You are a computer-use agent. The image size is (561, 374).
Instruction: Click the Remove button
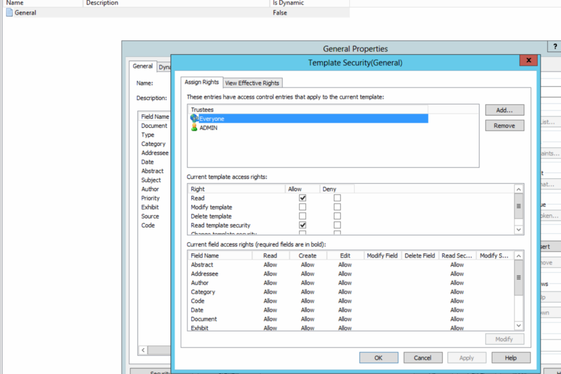pos(504,126)
